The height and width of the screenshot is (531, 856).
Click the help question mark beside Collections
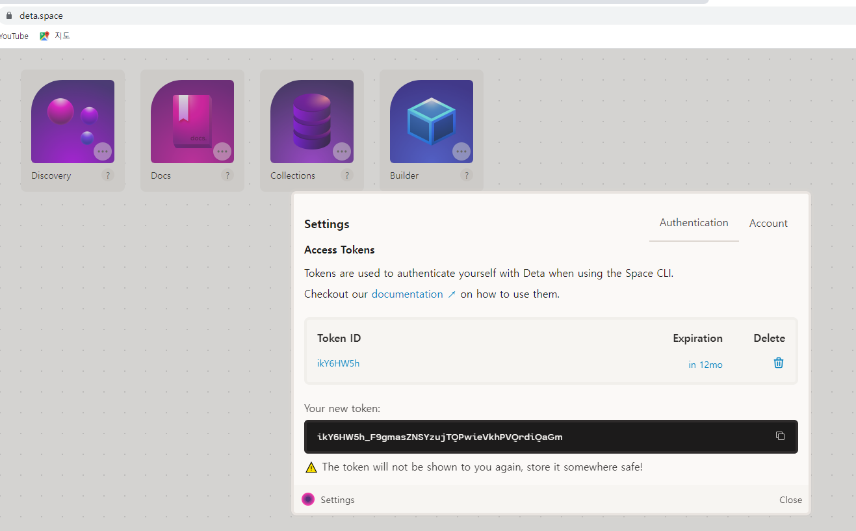click(347, 175)
